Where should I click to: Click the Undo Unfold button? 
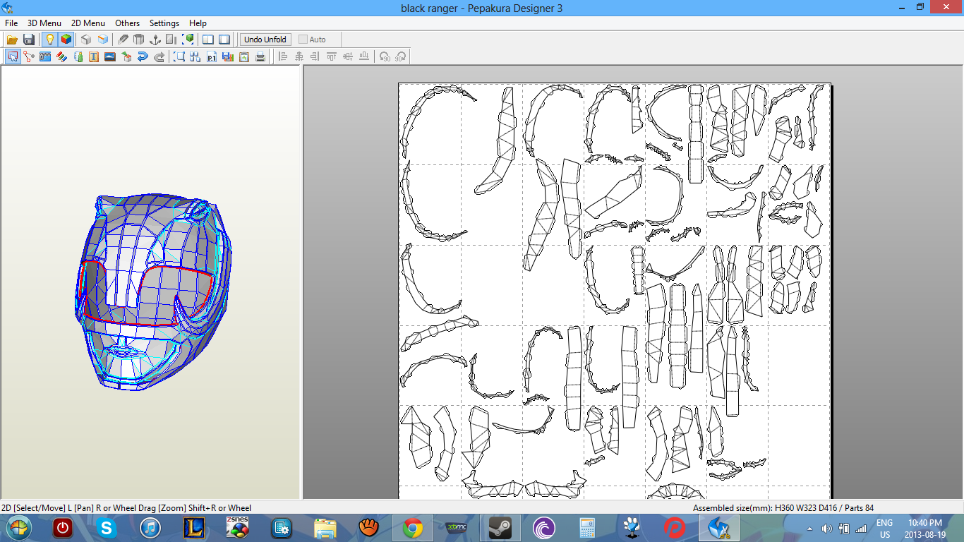coord(265,40)
